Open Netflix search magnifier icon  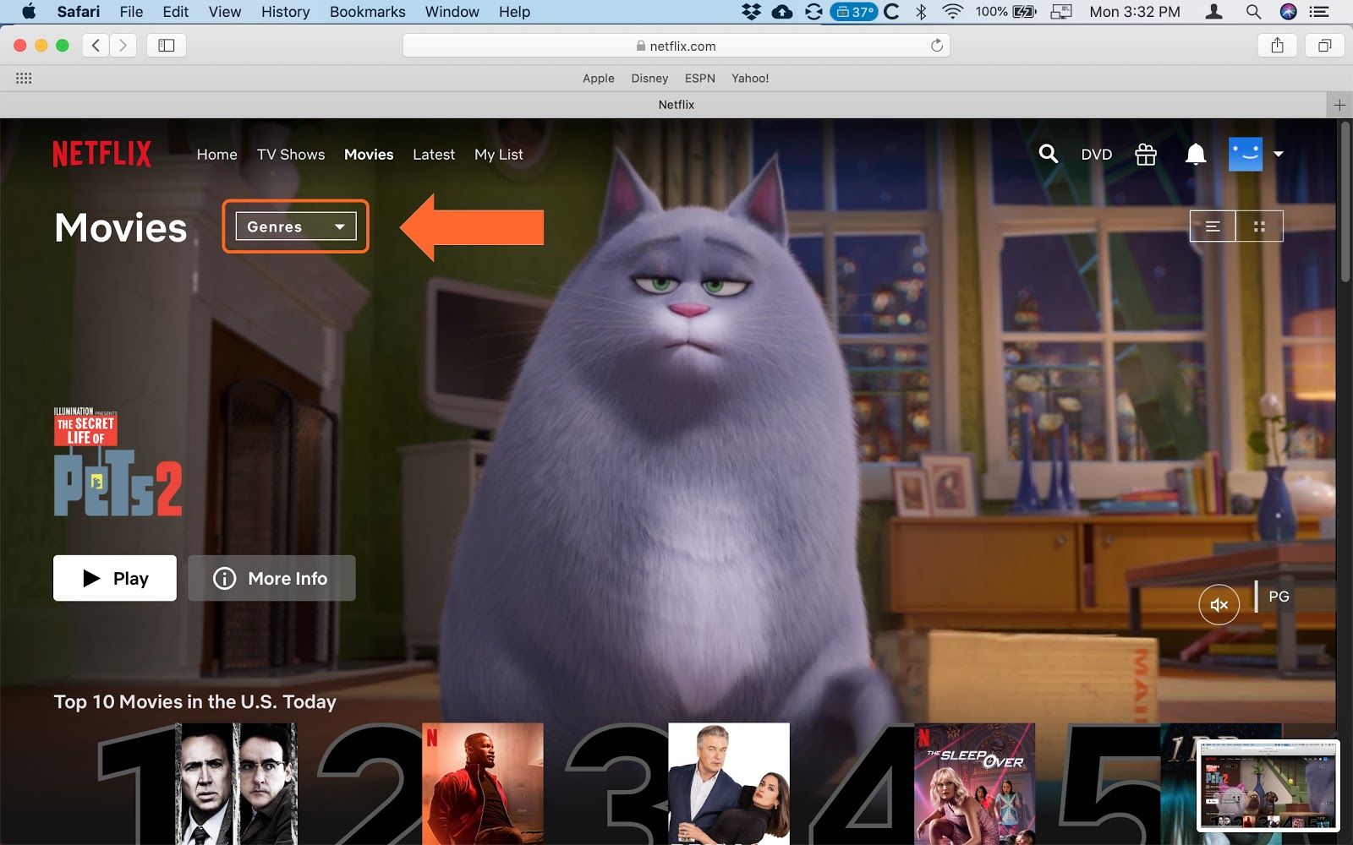1048,154
